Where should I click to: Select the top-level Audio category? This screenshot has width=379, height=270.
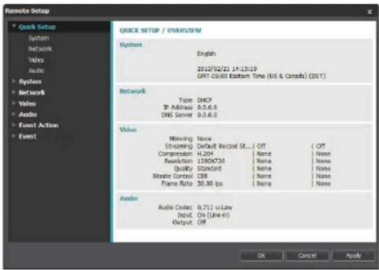[28, 115]
